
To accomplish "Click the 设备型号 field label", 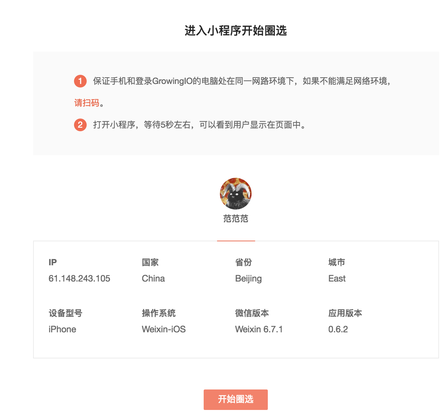I will pos(66,313).
